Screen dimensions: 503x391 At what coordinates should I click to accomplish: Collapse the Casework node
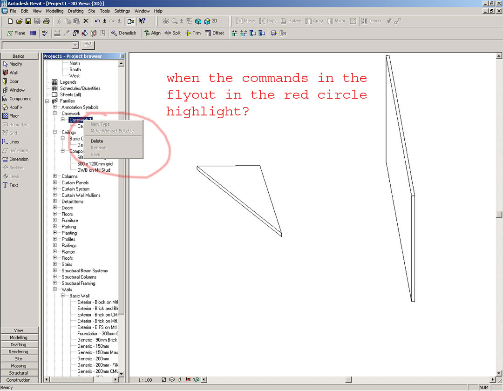[x=55, y=114]
